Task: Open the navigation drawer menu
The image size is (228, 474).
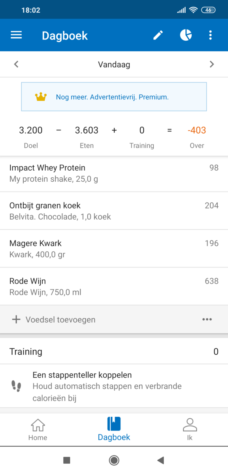Action: point(16,35)
